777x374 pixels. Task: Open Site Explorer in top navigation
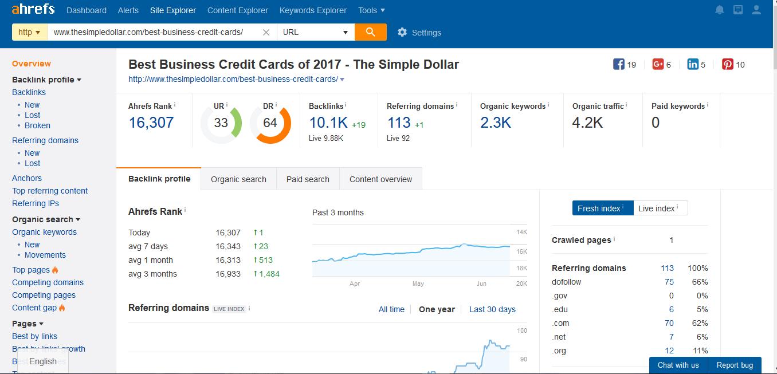point(173,10)
